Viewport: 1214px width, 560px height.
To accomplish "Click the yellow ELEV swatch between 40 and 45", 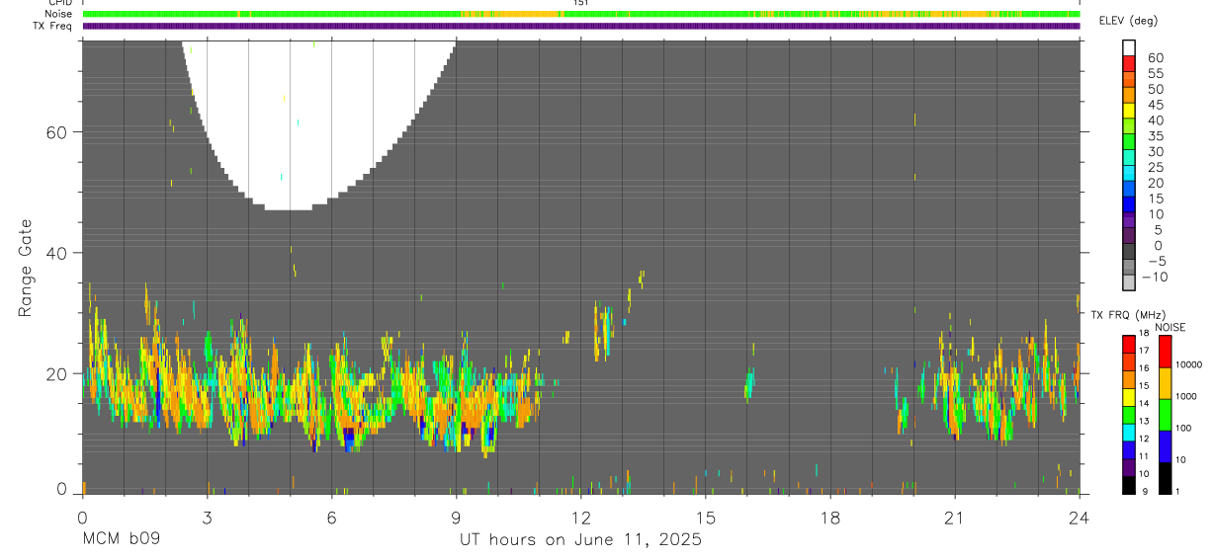I will coord(1129,112).
